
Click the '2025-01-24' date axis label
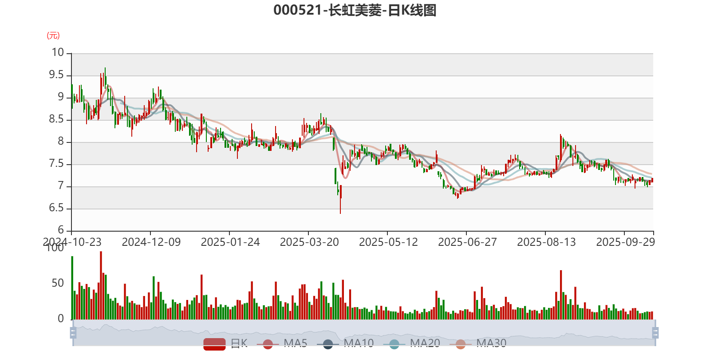pyautogui.click(x=230, y=242)
